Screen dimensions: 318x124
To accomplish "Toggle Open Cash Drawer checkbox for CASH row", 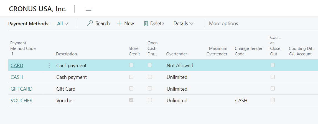I will coord(150,77).
